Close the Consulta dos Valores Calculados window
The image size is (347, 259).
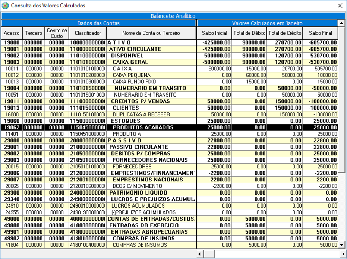coord(340,6)
